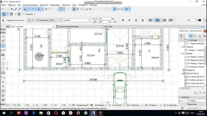Toggle underline text style П
This screenshot has height=116, width=207.
pos(136,20)
